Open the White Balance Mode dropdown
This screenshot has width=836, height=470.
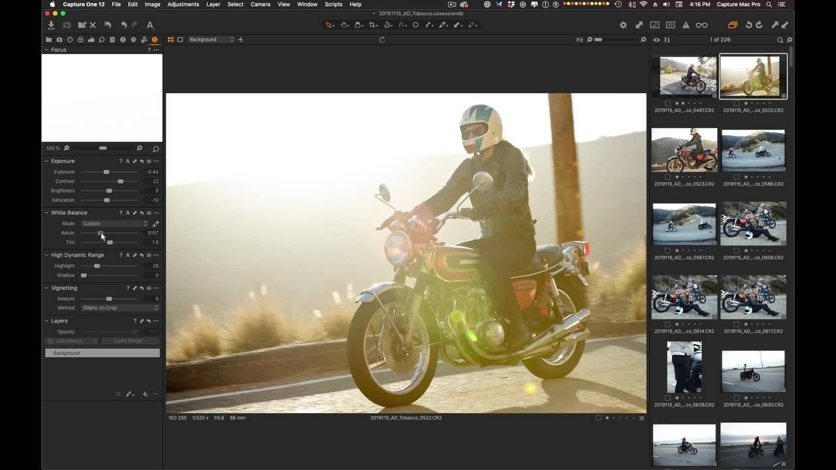tap(115, 223)
